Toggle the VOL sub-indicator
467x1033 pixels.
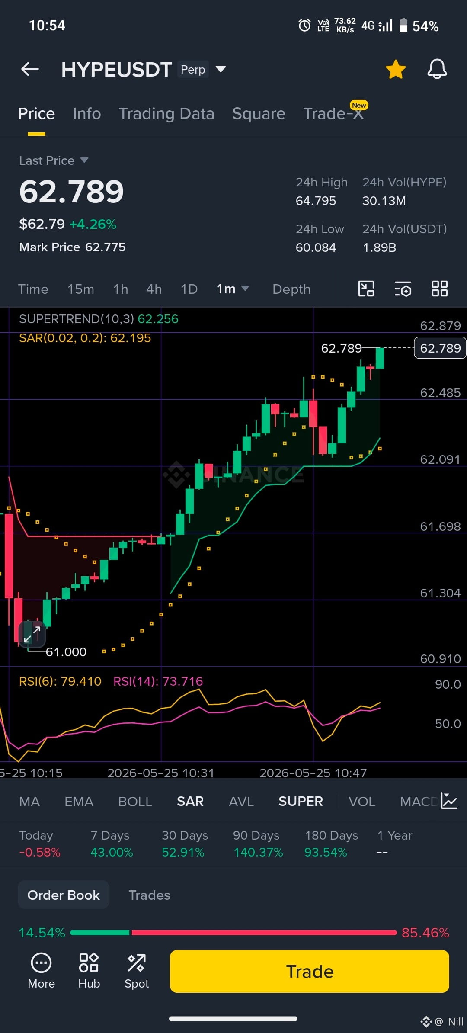[361, 802]
